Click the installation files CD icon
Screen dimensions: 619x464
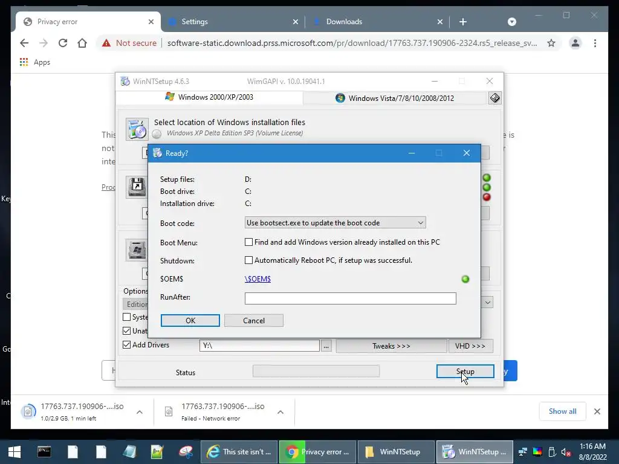point(137,129)
